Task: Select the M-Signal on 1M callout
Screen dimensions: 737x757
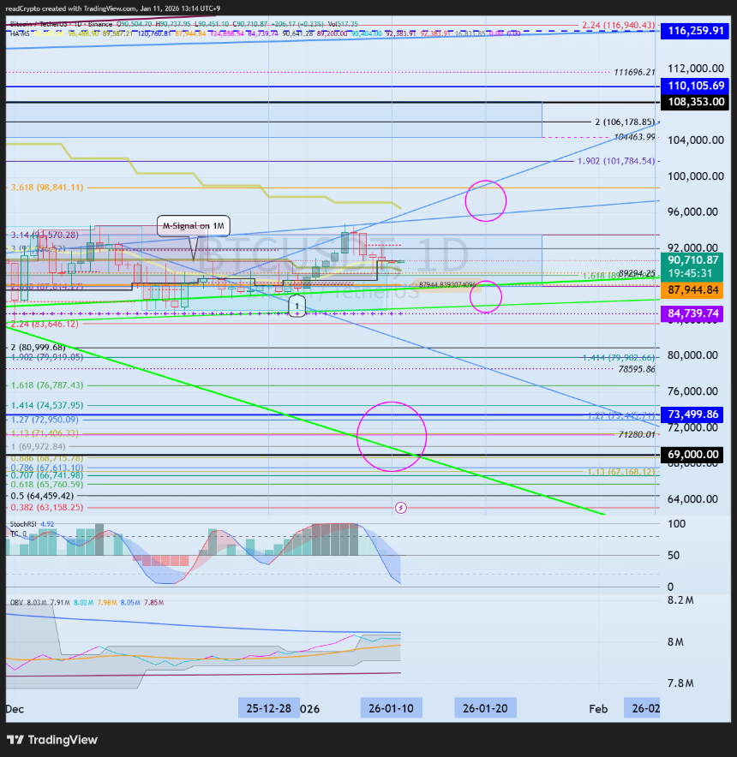Action: click(x=194, y=226)
